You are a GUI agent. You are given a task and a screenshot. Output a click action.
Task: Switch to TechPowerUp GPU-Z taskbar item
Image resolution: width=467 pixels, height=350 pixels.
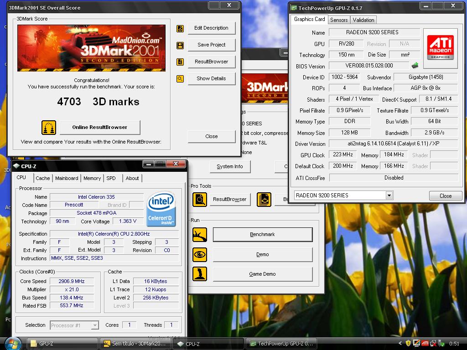(x=281, y=344)
